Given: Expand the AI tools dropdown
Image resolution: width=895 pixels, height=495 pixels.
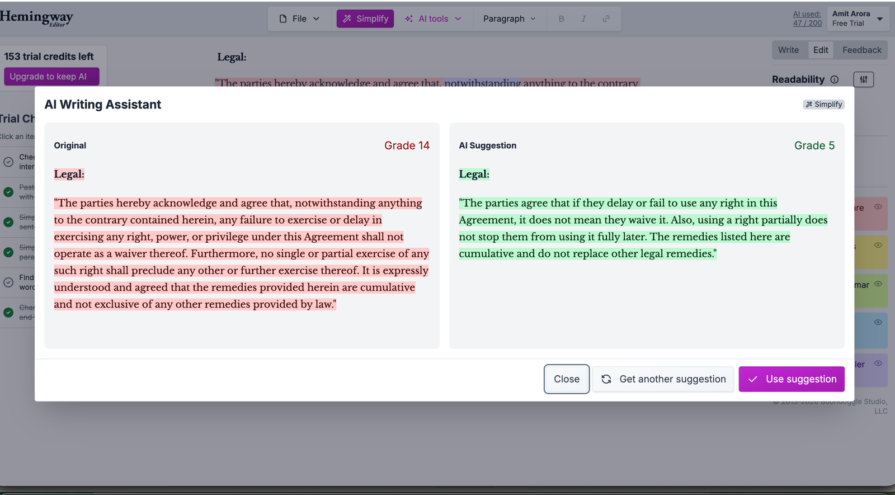Looking at the screenshot, I should 434,18.
